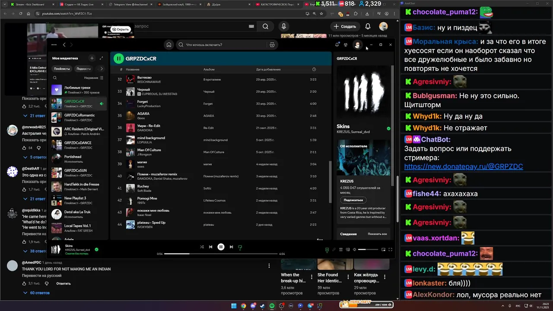Open Spotify three-dots main menu
Viewport: 553px width, 311px height.
click(x=54, y=44)
